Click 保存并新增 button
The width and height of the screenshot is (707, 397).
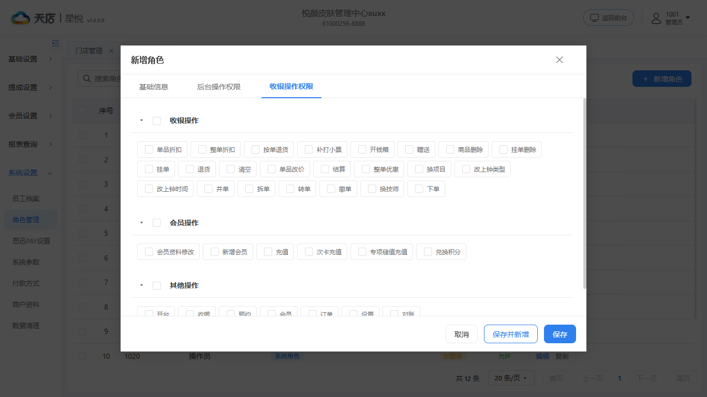511,334
